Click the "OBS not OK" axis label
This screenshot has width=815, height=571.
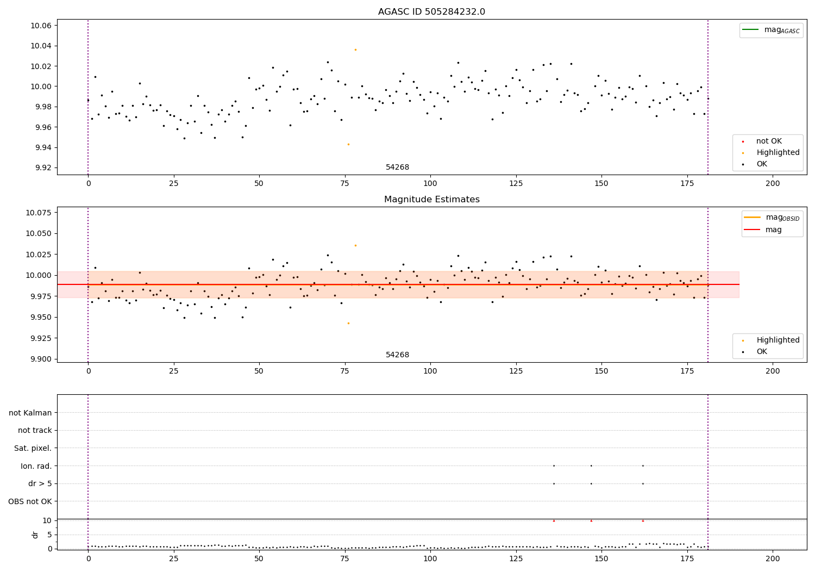click(x=30, y=501)
